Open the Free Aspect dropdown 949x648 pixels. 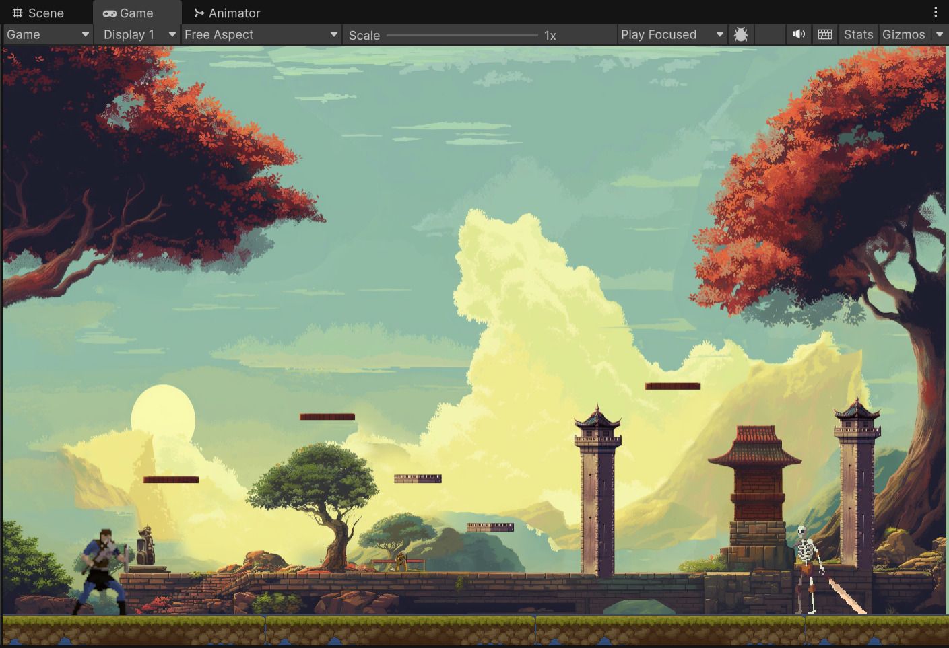coord(261,34)
